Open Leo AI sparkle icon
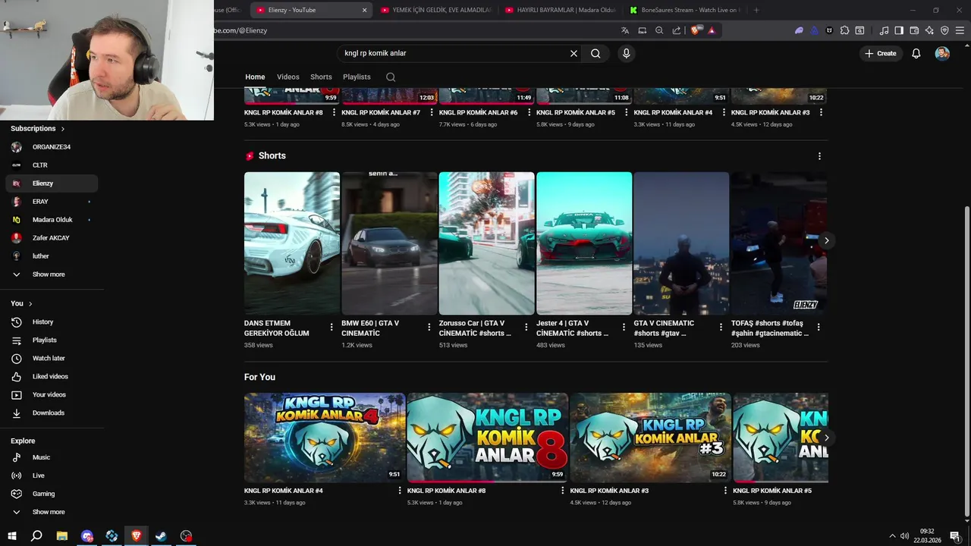The image size is (971, 546). (x=929, y=30)
